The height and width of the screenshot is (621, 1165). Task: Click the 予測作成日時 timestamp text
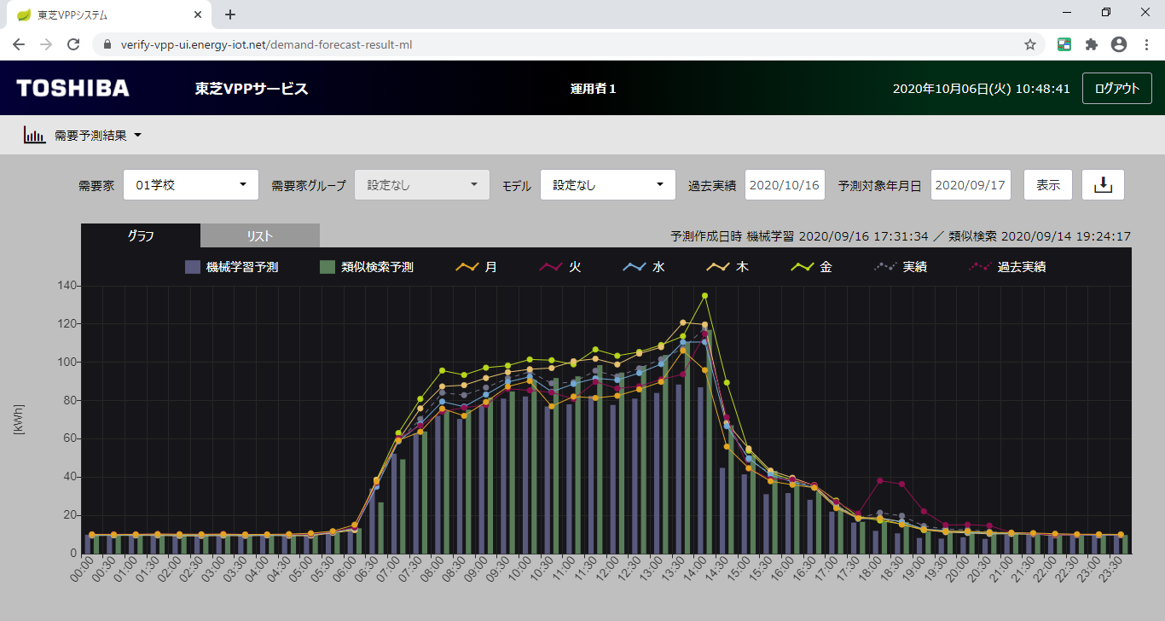[901, 236]
